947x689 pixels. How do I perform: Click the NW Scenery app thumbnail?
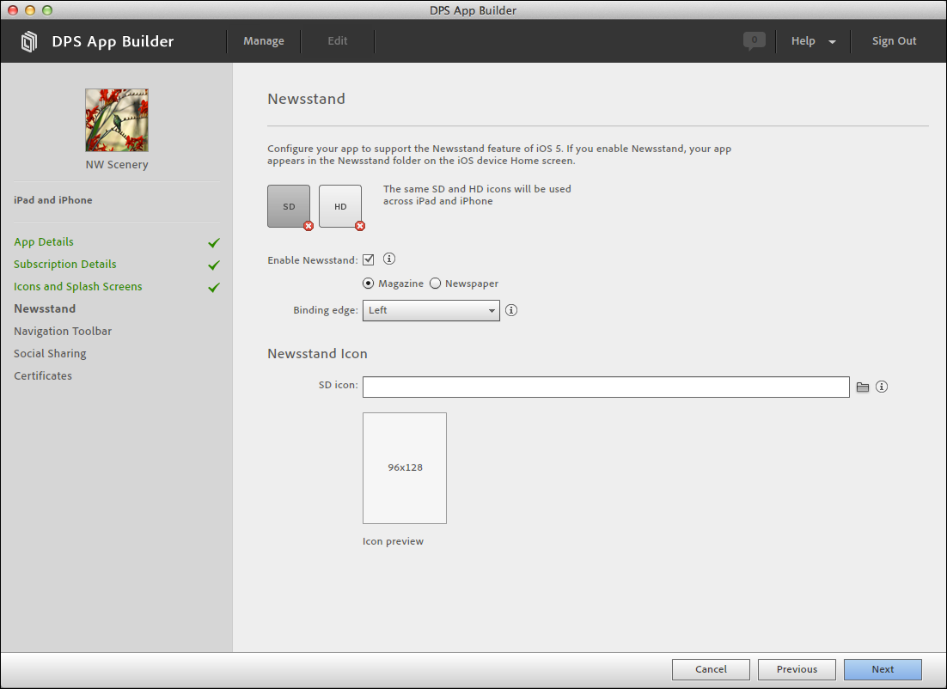coord(117,120)
